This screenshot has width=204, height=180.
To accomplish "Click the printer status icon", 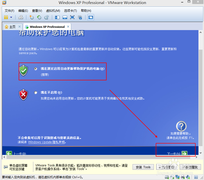I will pyautogui.click(x=183, y=177).
